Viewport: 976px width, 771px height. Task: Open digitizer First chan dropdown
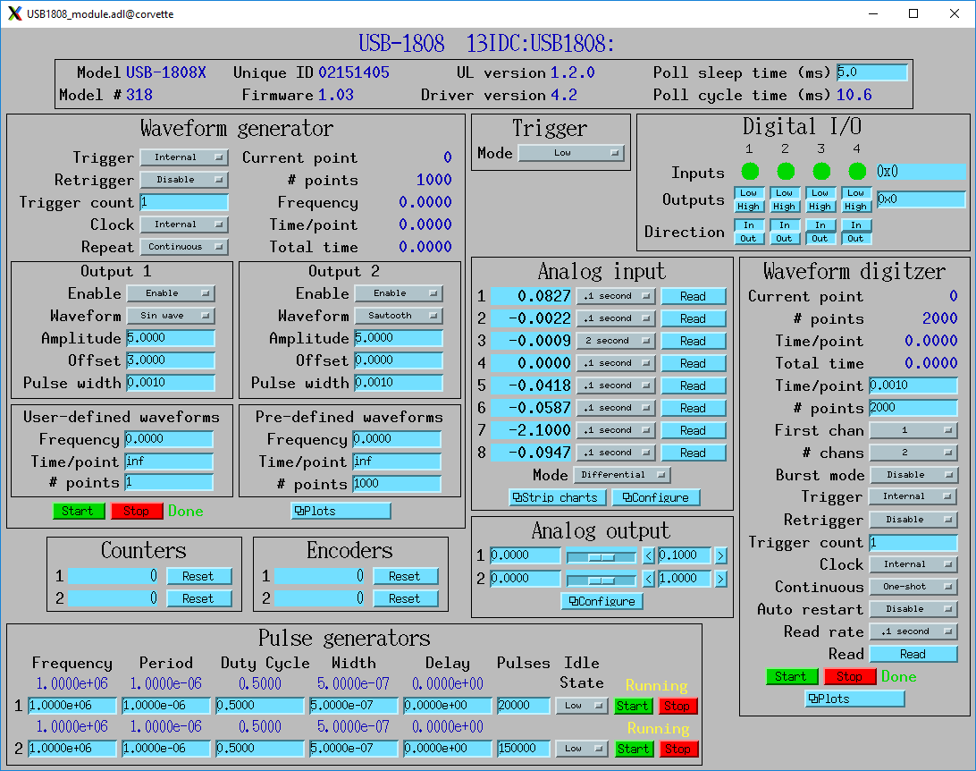click(x=913, y=430)
